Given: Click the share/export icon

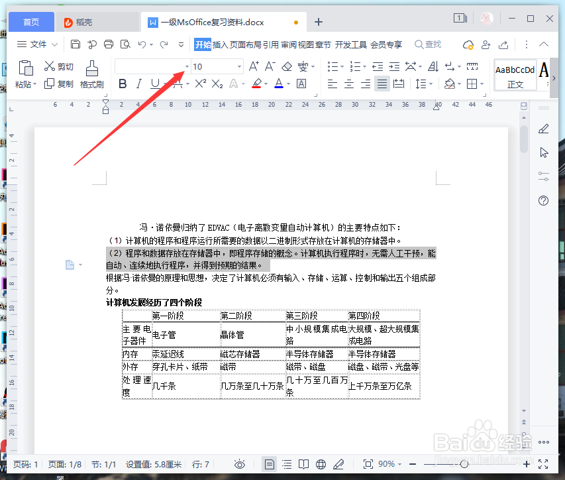Looking at the screenshot, I should point(503,44).
